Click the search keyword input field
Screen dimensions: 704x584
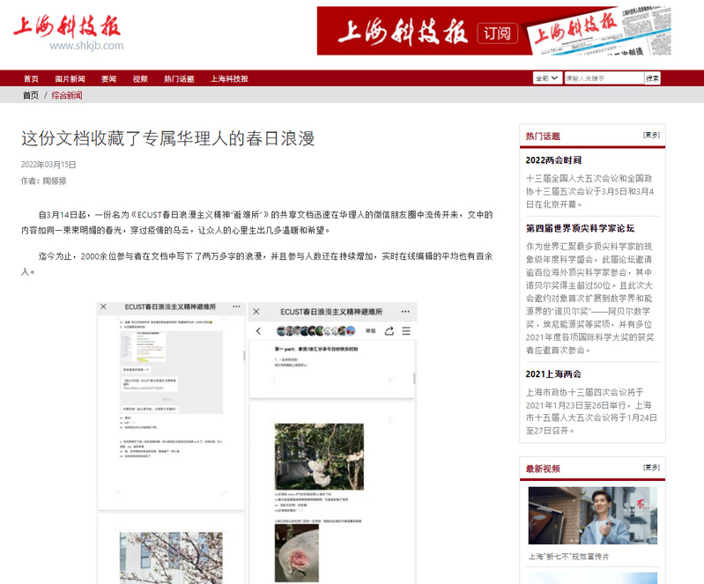click(x=603, y=78)
